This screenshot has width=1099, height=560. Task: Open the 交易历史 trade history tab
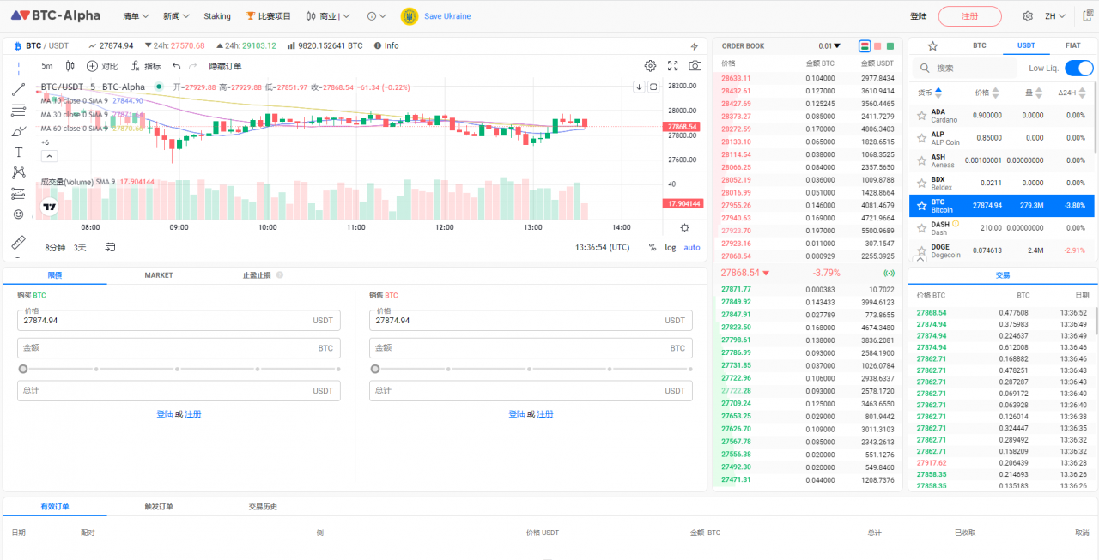point(263,507)
